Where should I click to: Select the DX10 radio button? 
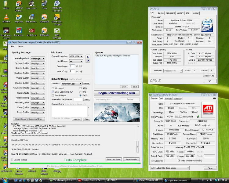tap(80, 95)
